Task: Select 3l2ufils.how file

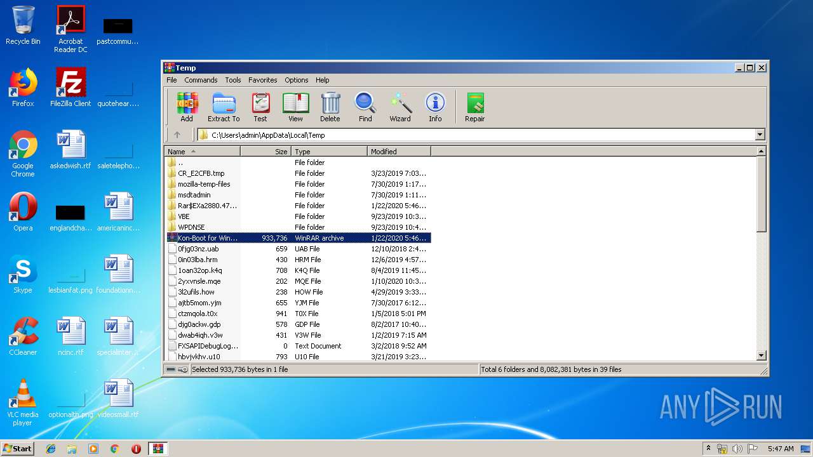Action: [299, 292]
